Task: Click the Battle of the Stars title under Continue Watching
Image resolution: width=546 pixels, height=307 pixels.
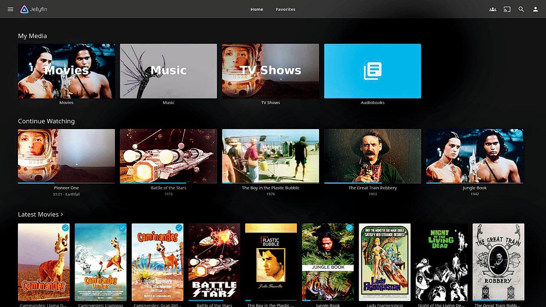Action: click(168, 188)
